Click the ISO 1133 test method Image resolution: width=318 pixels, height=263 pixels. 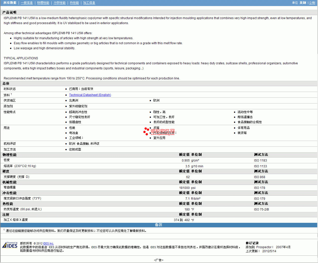click(x=260, y=166)
